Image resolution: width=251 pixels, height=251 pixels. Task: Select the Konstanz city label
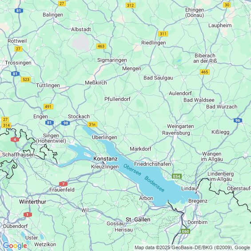tap(105, 159)
